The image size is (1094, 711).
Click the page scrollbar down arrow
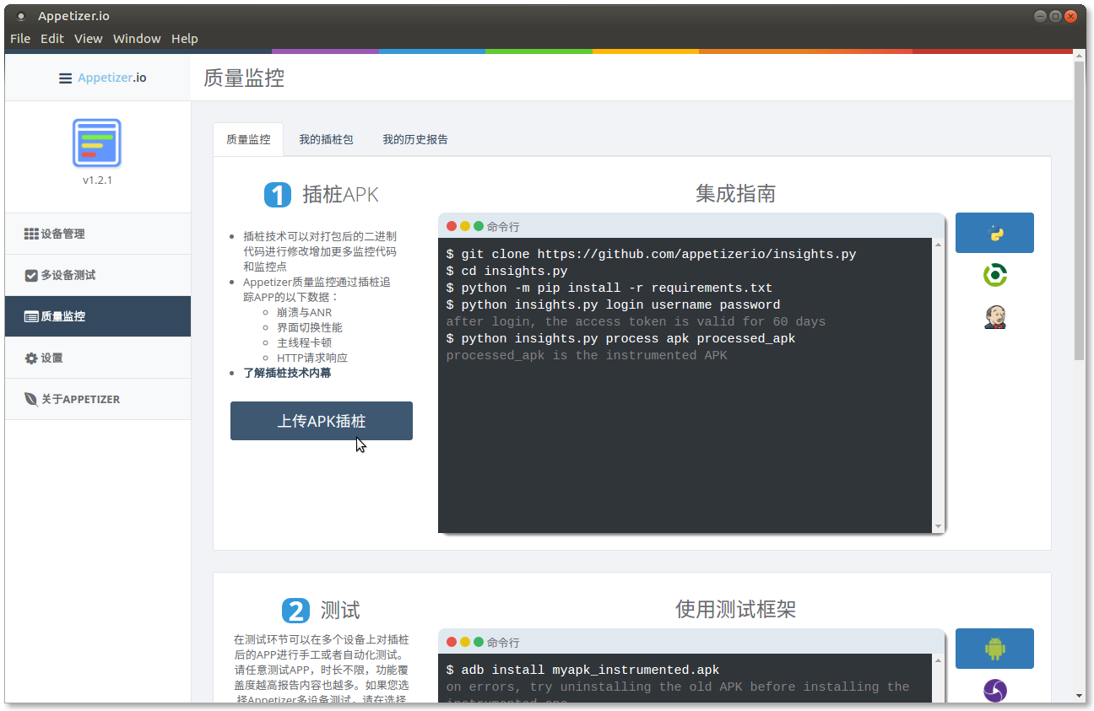pyautogui.click(x=1079, y=697)
